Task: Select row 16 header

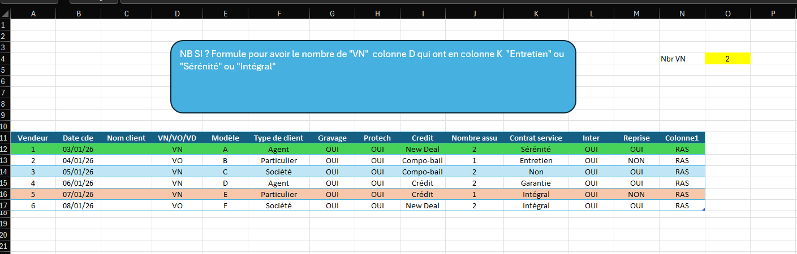Action: [5, 194]
